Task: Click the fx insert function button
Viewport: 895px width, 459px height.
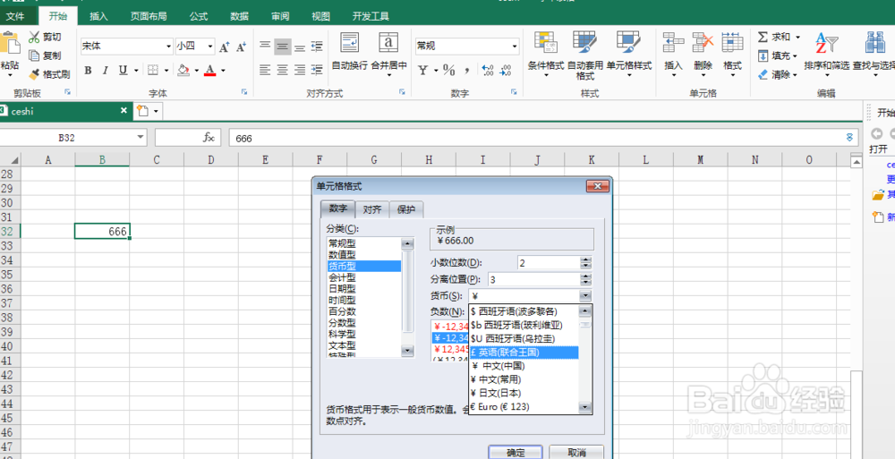Action: (x=209, y=138)
